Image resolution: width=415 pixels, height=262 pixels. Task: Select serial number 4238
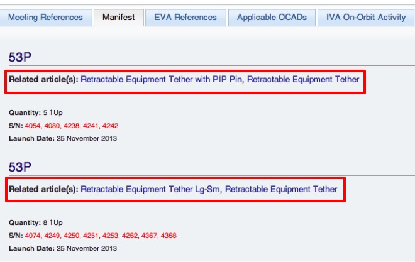coord(72,126)
